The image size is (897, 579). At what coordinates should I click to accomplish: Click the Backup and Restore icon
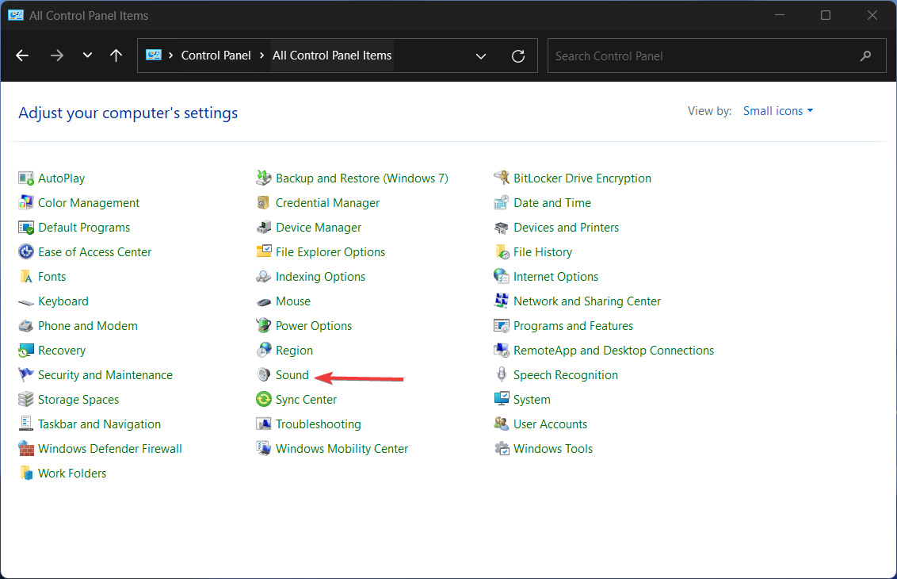point(264,178)
